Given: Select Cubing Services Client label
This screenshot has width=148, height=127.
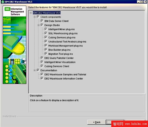Looking at the screenshot, I should click(x=57, y=66).
